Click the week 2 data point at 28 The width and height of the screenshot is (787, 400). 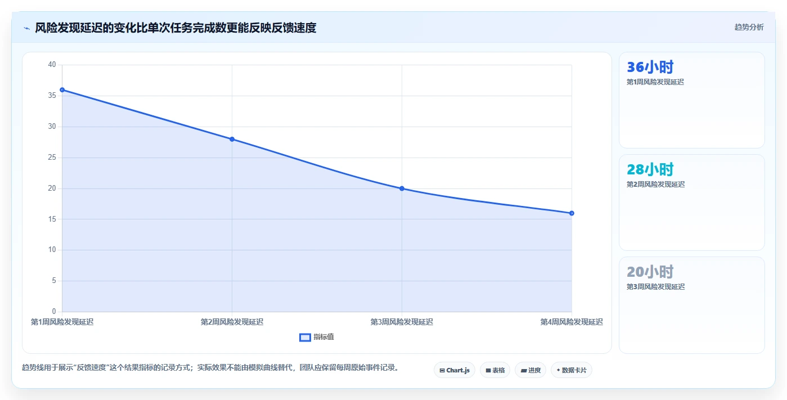click(232, 139)
